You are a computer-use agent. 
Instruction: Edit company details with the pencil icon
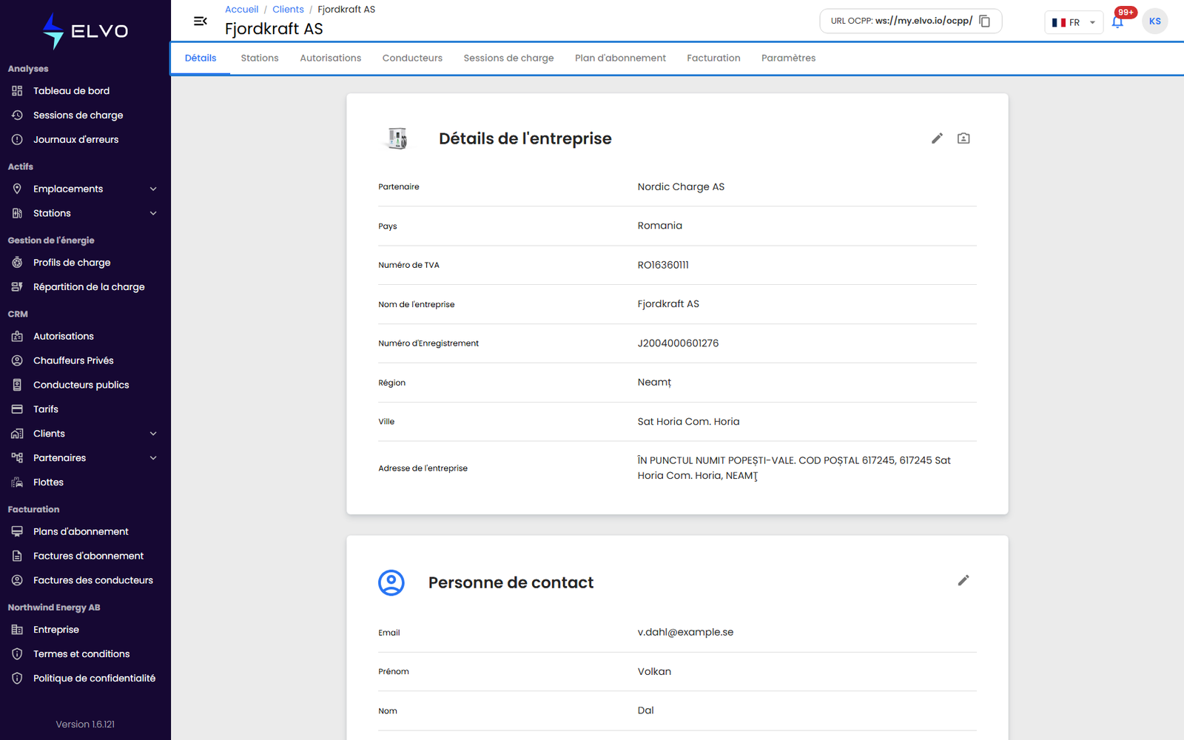937,138
